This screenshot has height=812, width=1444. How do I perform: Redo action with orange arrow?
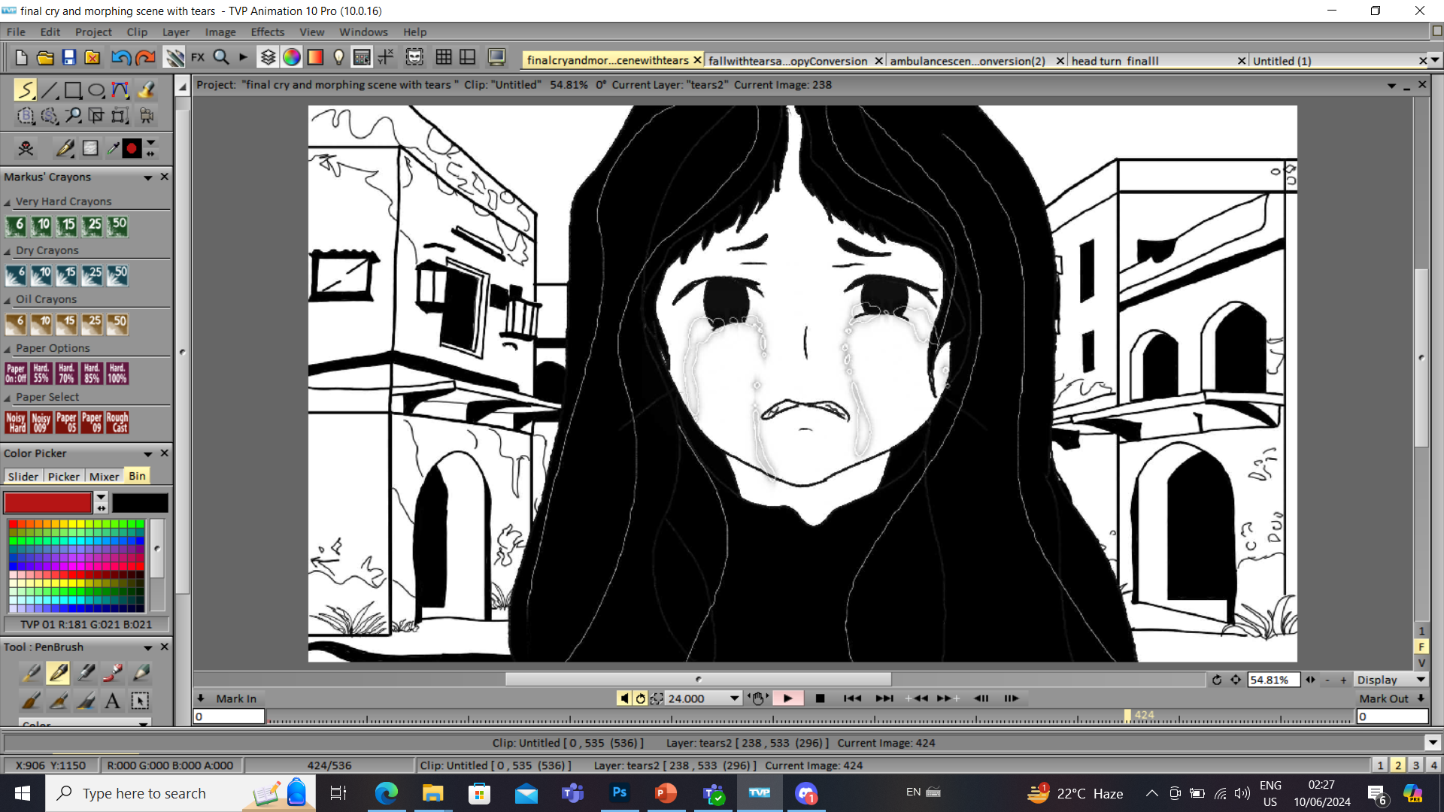(145, 57)
